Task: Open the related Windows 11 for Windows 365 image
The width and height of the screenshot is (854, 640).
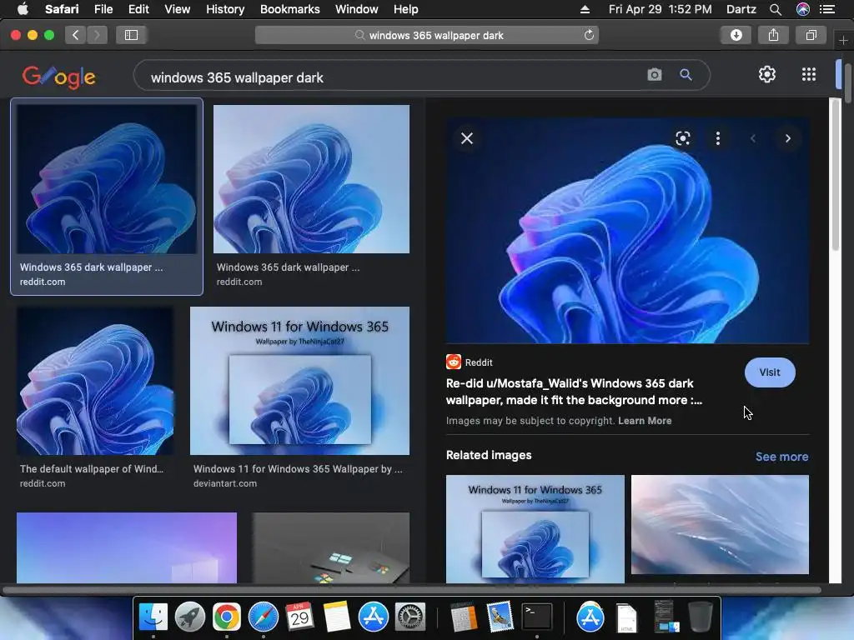Action: (535, 528)
